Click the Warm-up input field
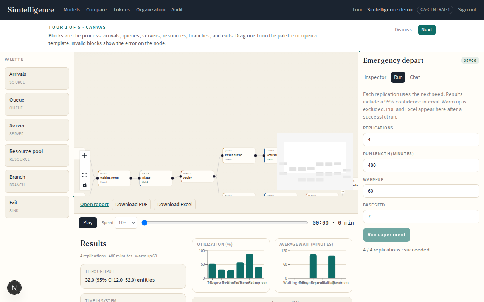Image resolution: width=484 pixels, height=302 pixels. tap(421, 191)
